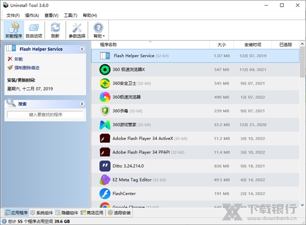Click the red X uninstall icon
Viewport: 306px width, 225px height.
tap(10, 59)
